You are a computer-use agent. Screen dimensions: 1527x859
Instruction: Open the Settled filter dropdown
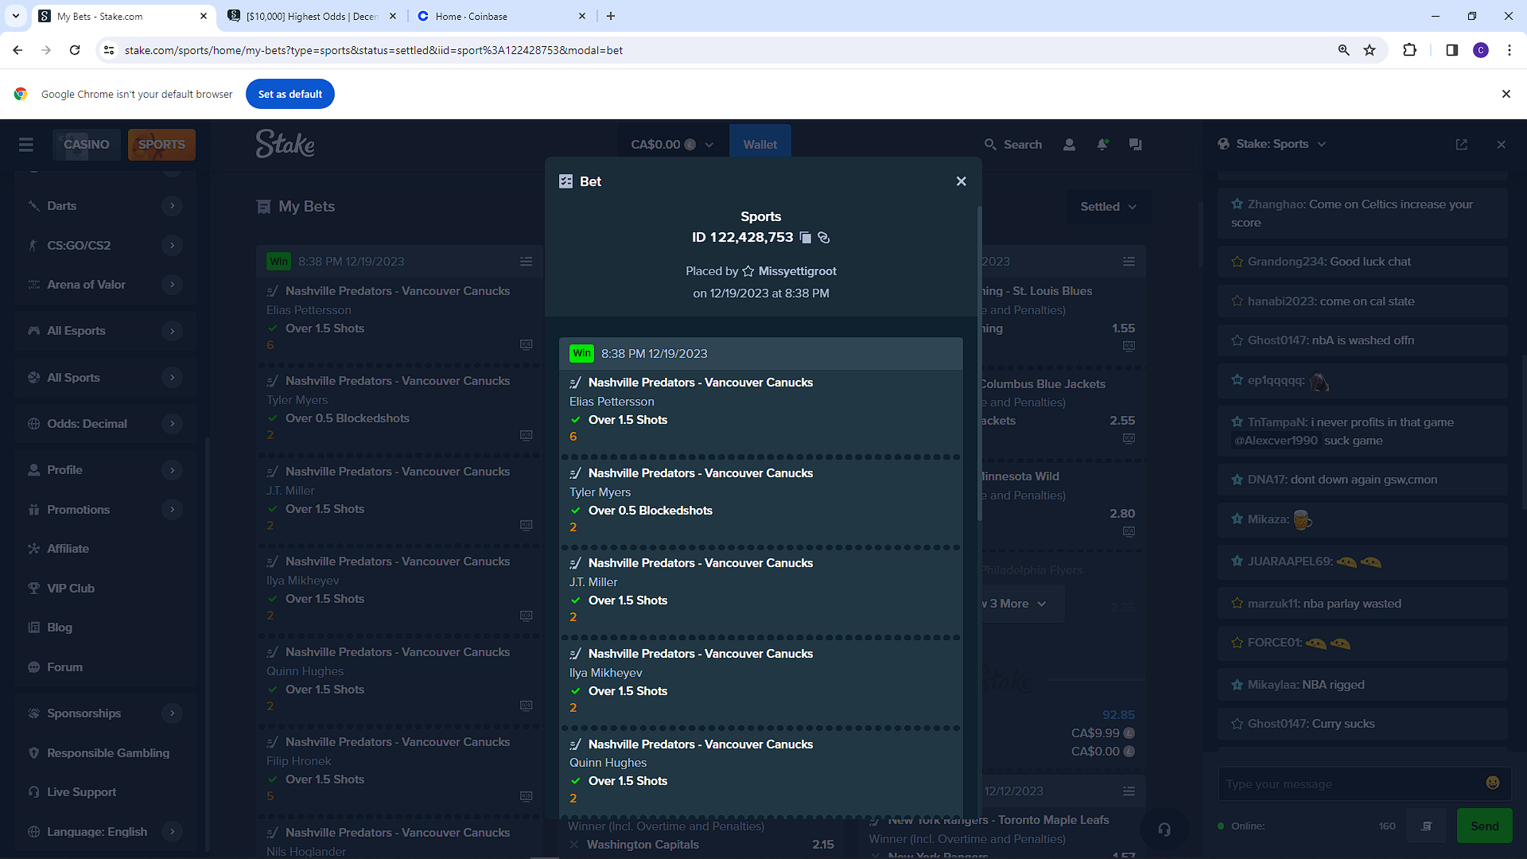pos(1108,207)
